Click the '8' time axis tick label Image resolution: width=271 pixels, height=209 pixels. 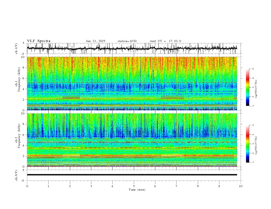coord(198,186)
